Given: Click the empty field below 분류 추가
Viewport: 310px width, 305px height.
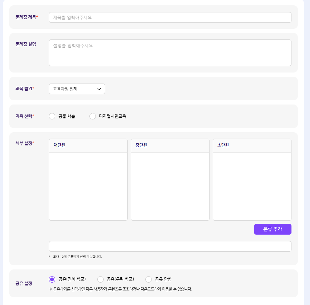Looking at the screenshot, I should (170, 246).
